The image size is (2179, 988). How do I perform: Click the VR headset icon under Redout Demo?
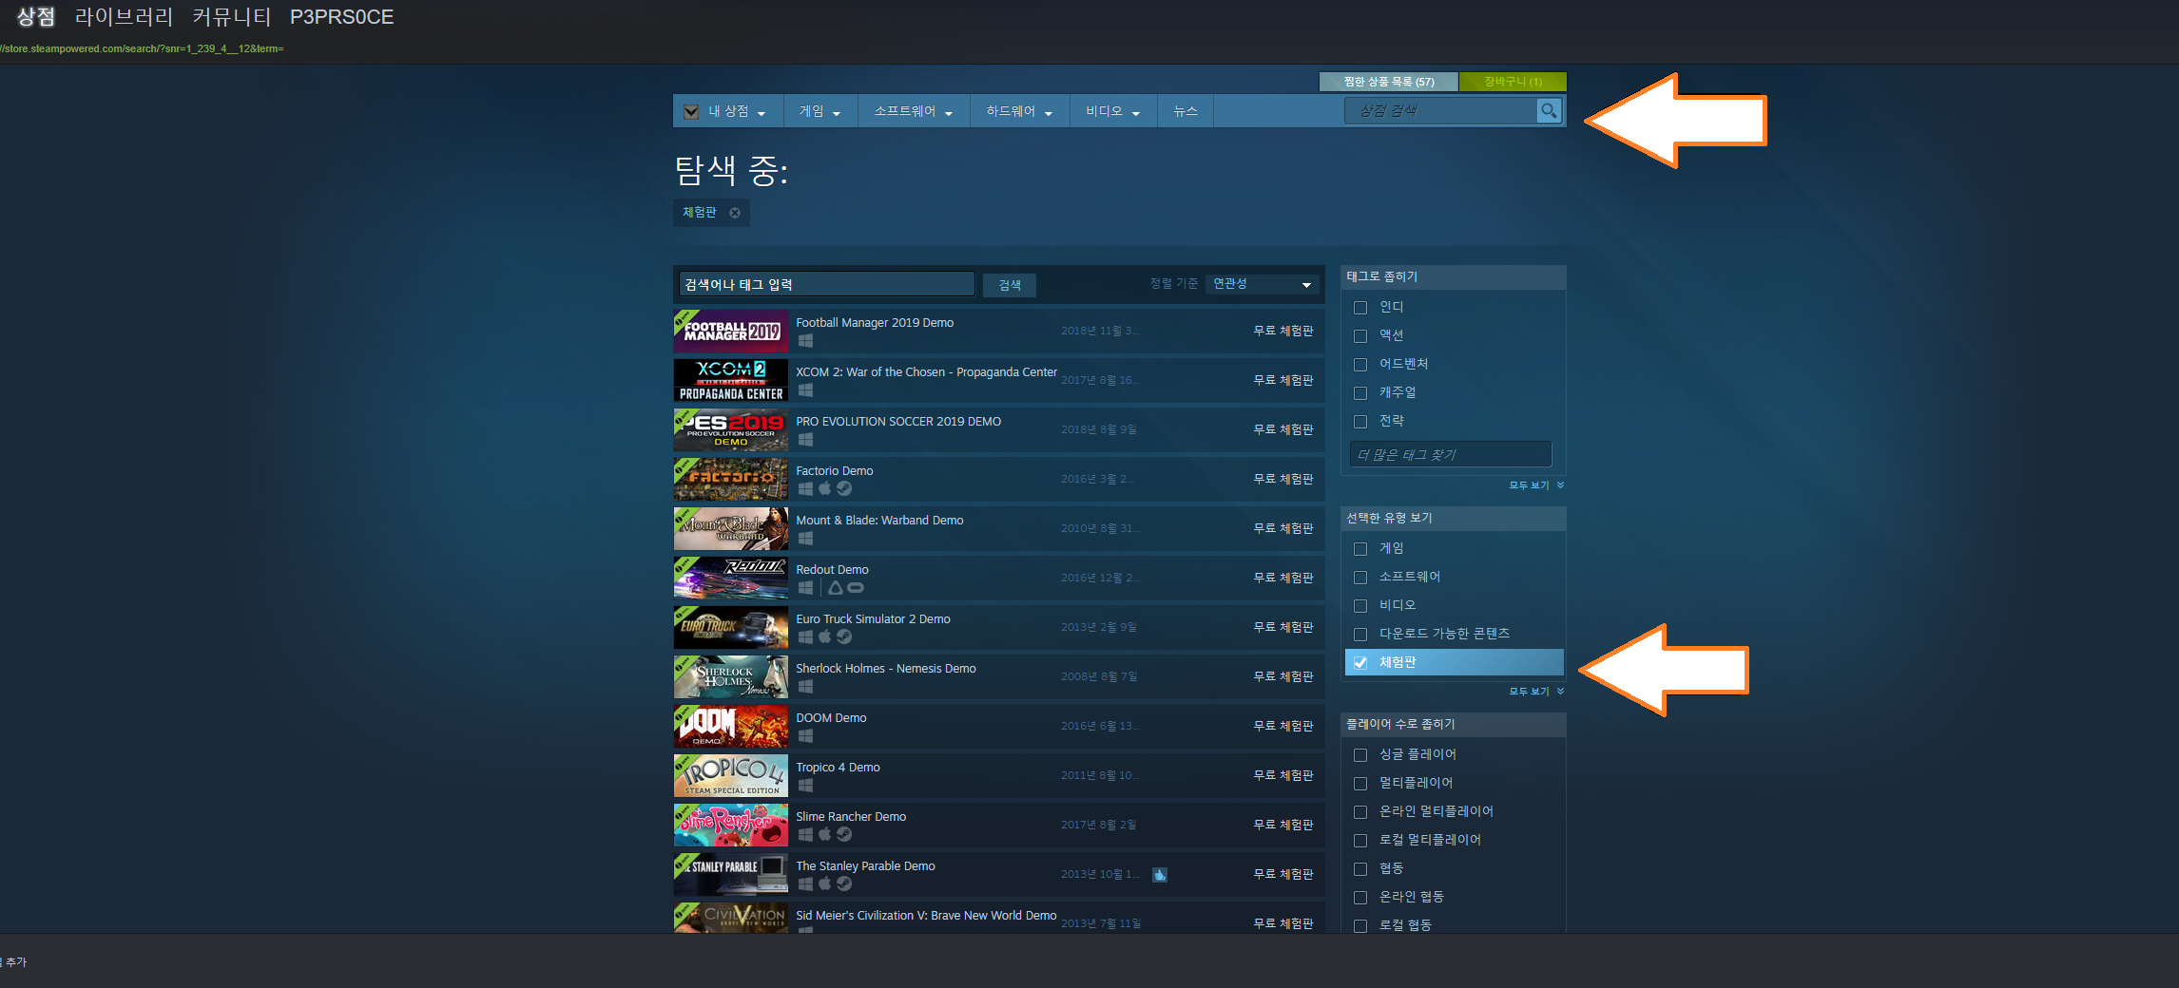pyautogui.click(x=856, y=588)
